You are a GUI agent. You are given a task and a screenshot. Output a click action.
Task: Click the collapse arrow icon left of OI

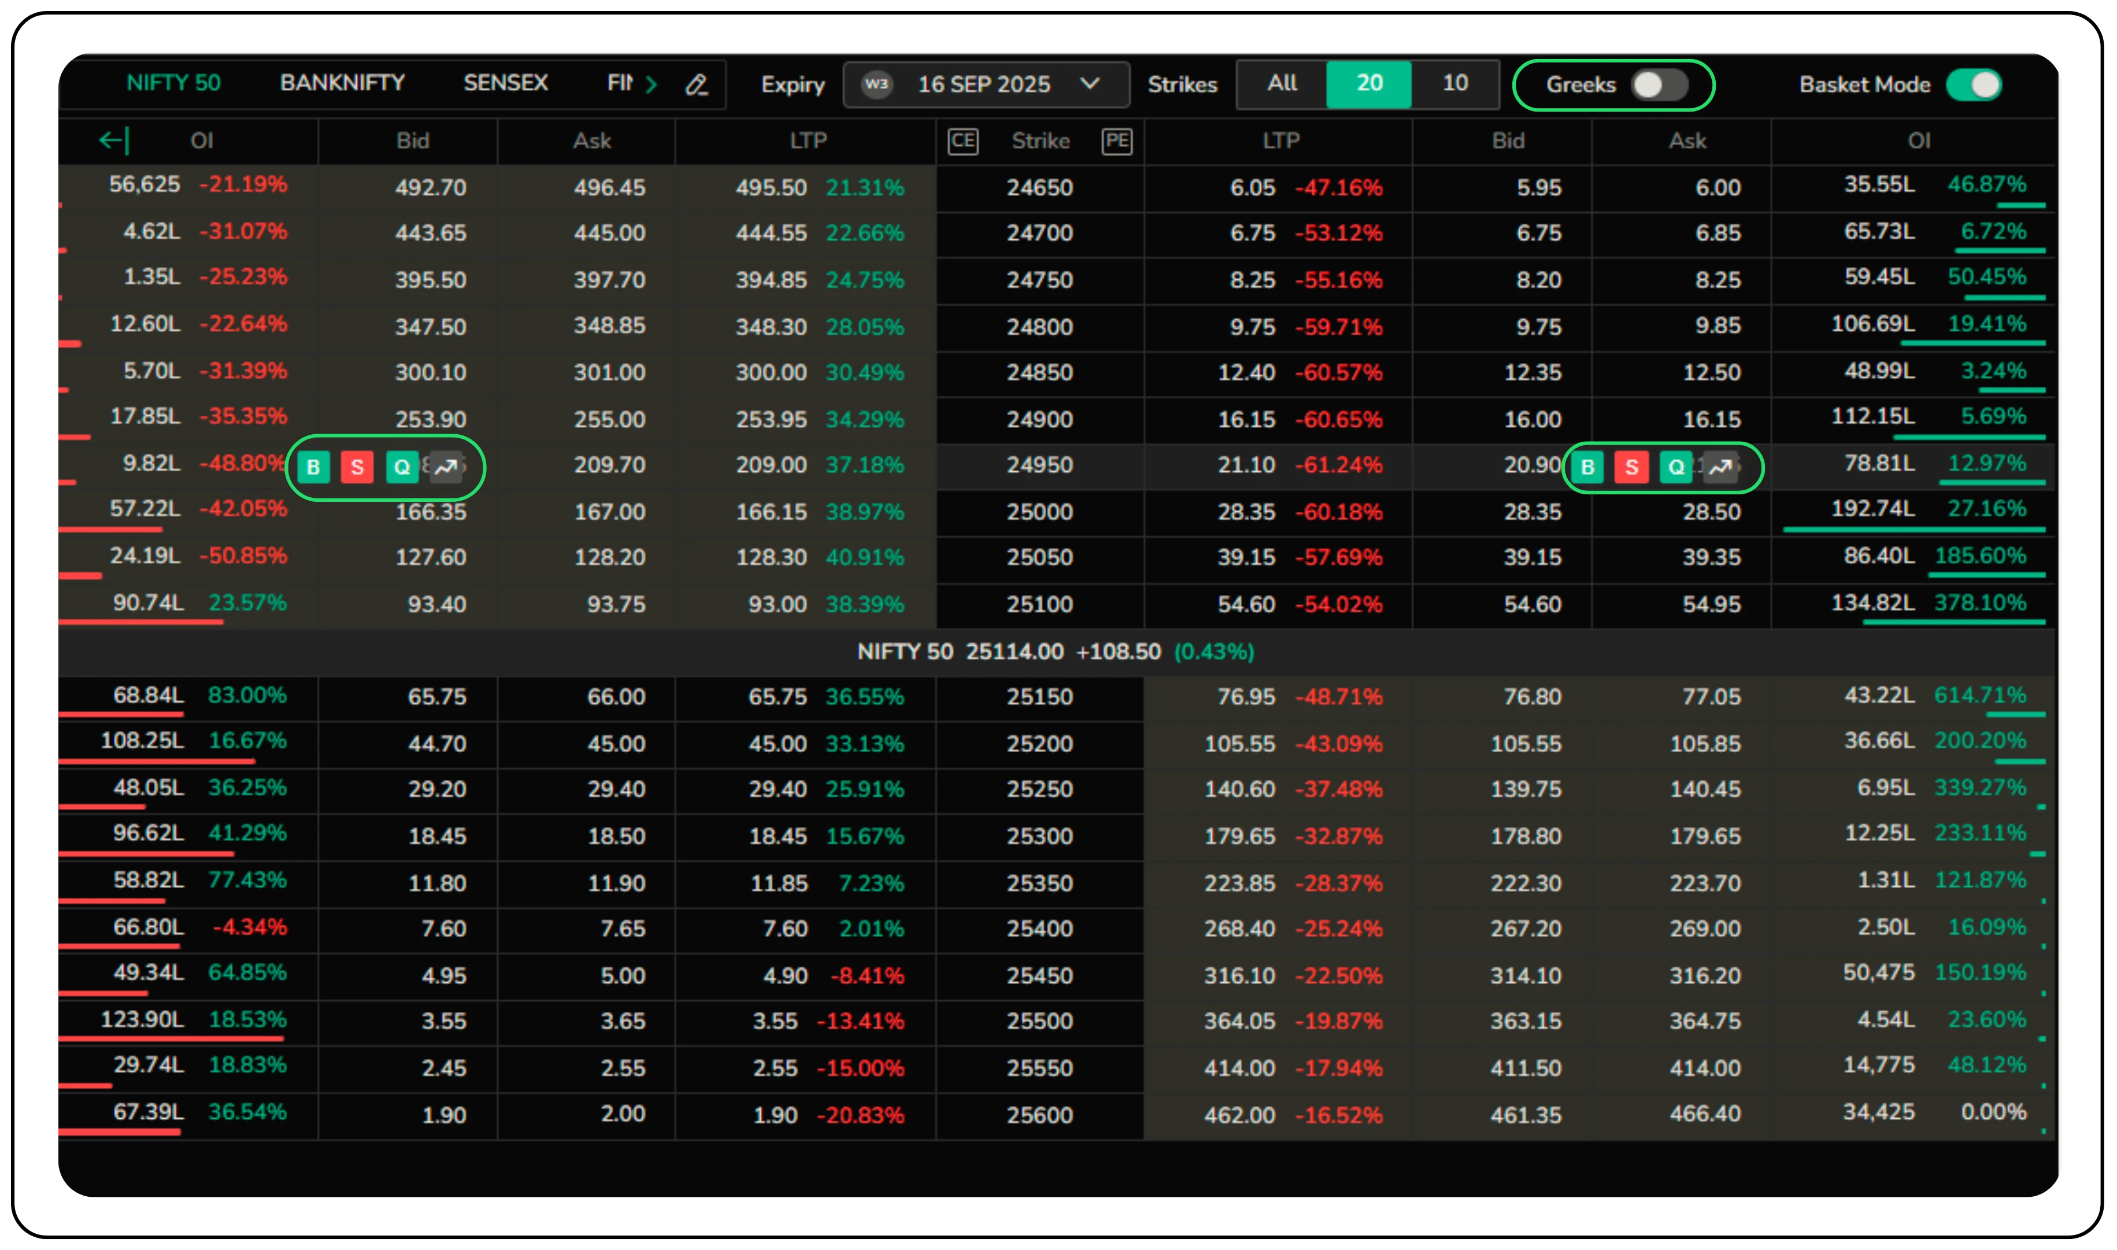(x=114, y=140)
